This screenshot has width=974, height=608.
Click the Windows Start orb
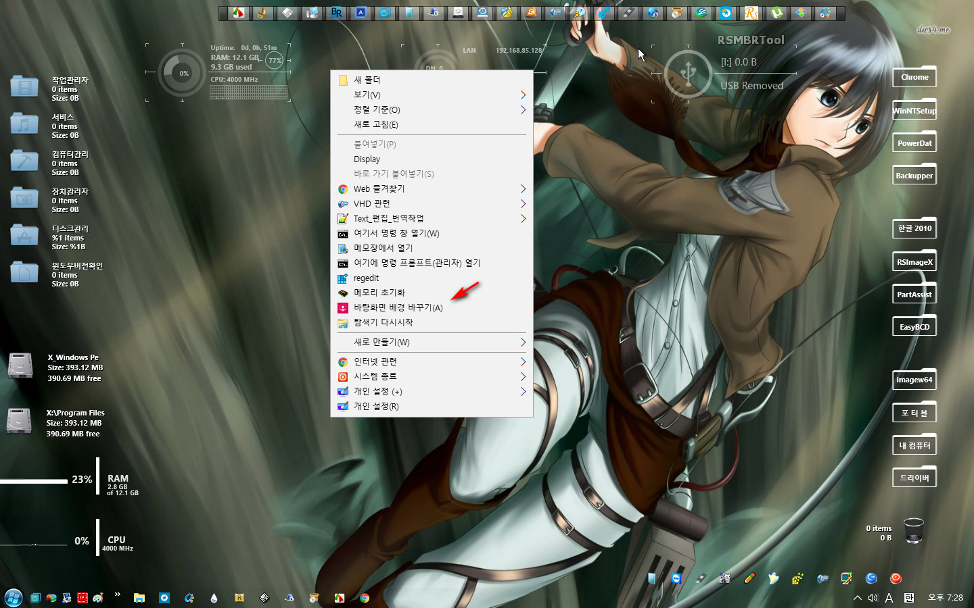click(14, 597)
